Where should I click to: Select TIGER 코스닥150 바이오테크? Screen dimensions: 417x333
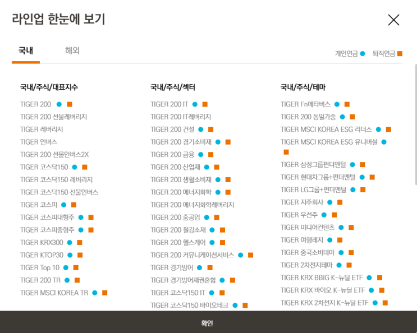click(x=189, y=305)
